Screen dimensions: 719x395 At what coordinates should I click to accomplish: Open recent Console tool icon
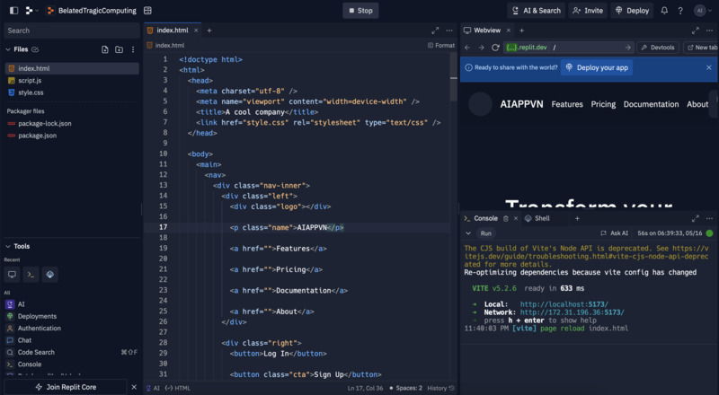click(x=31, y=275)
